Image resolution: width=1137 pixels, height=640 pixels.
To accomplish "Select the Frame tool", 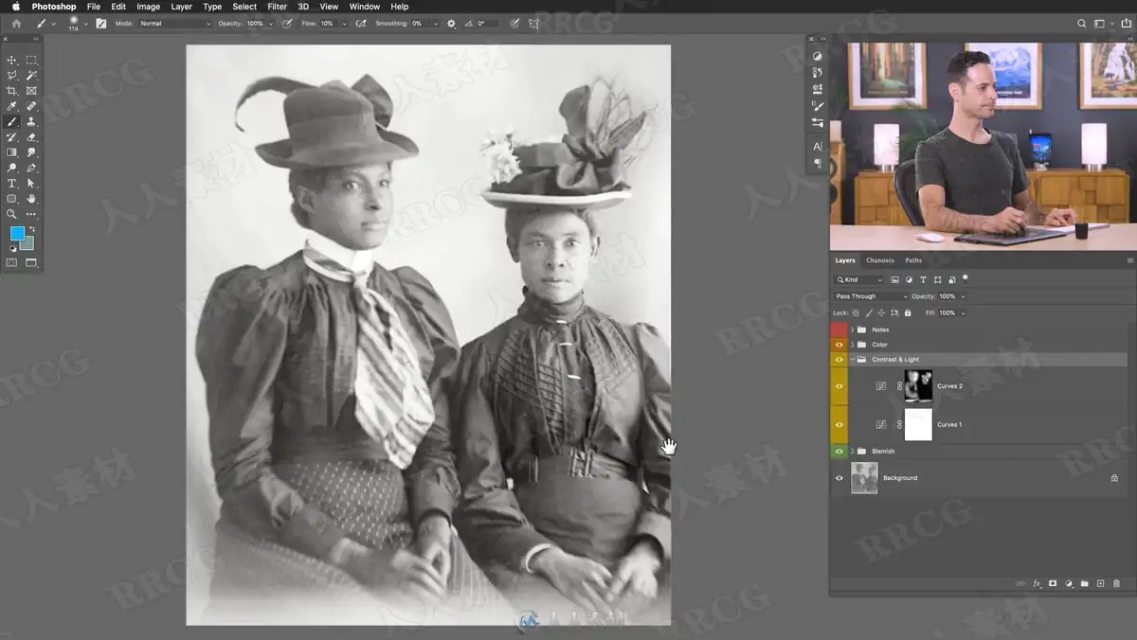I will pos(31,91).
